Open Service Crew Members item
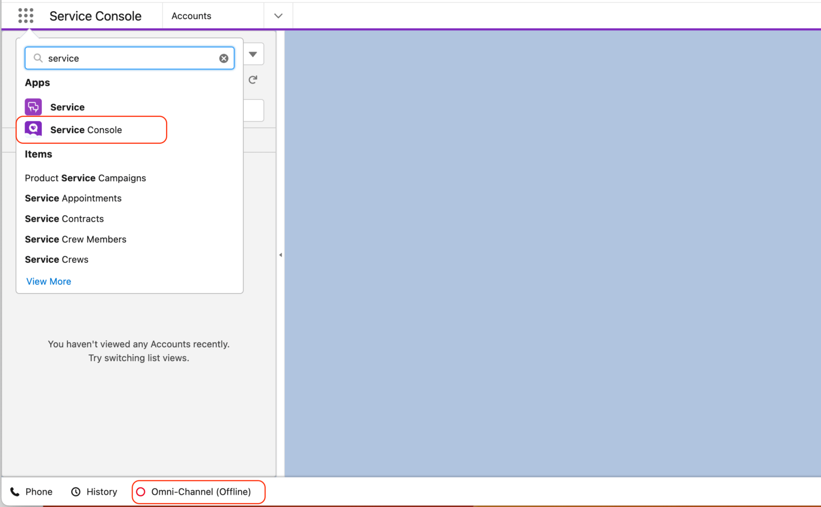The width and height of the screenshot is (821, 507). (75, 239)
